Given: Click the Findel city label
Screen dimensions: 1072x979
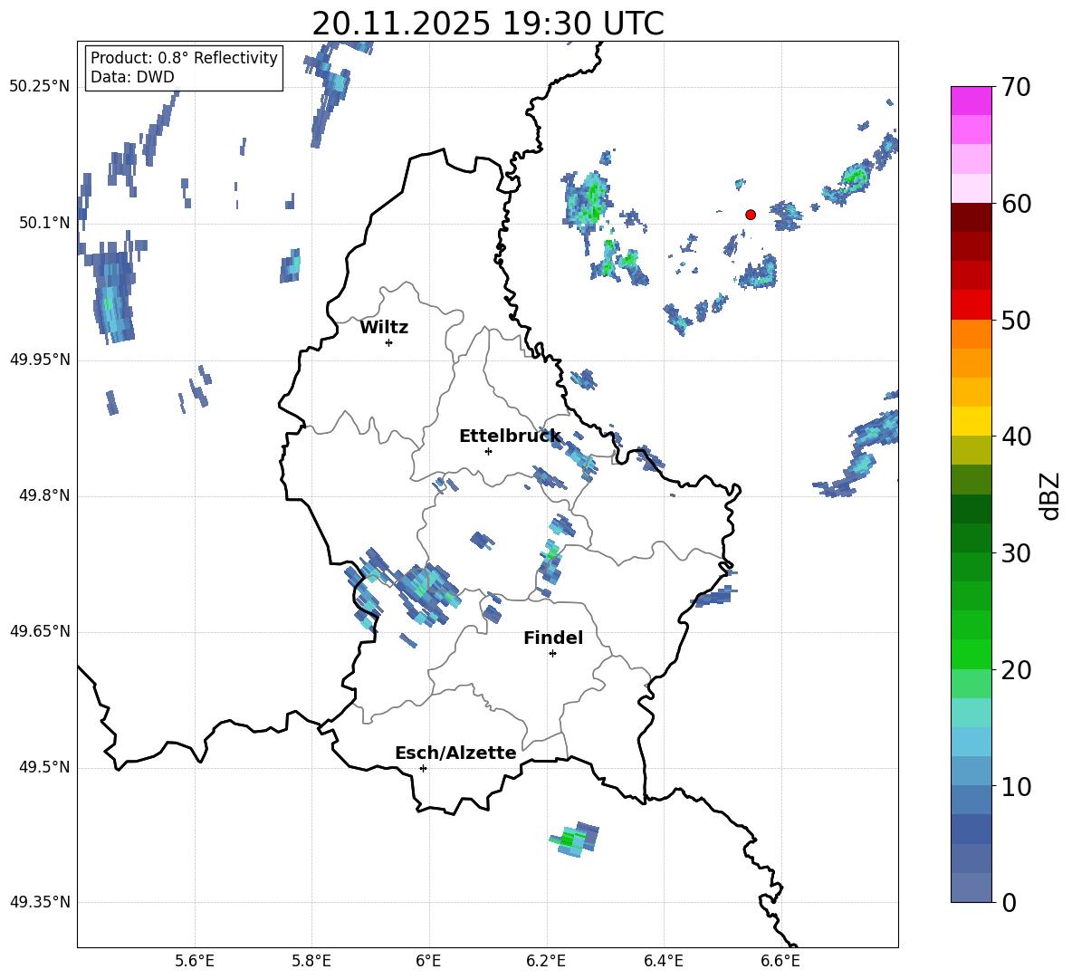Looking at the screenshot, I should click(x=553, y=638).
